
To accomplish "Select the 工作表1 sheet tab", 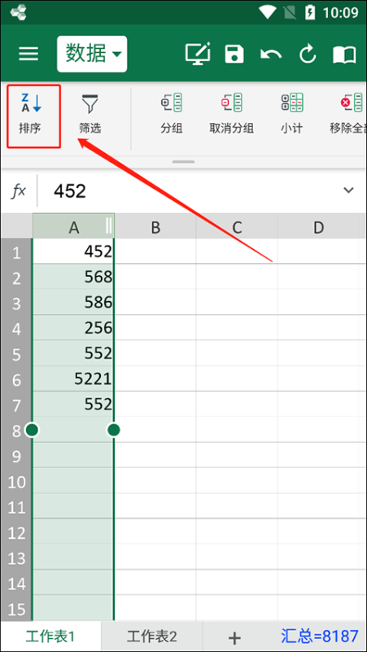I will coord(50,637).
